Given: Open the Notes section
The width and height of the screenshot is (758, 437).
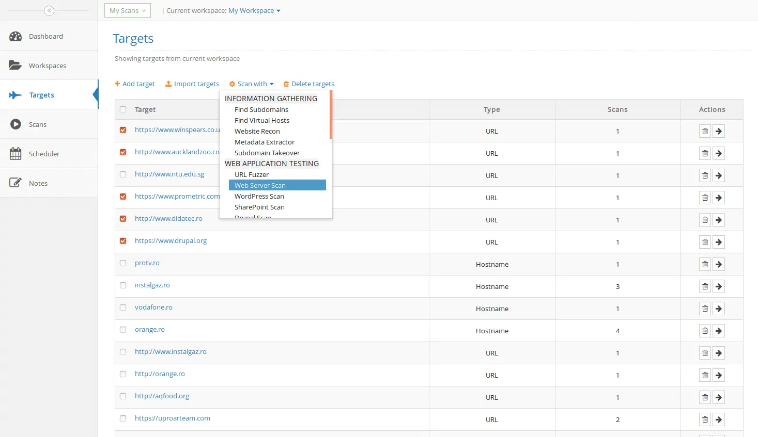Looking at the screenshot, I should [38, 183].
